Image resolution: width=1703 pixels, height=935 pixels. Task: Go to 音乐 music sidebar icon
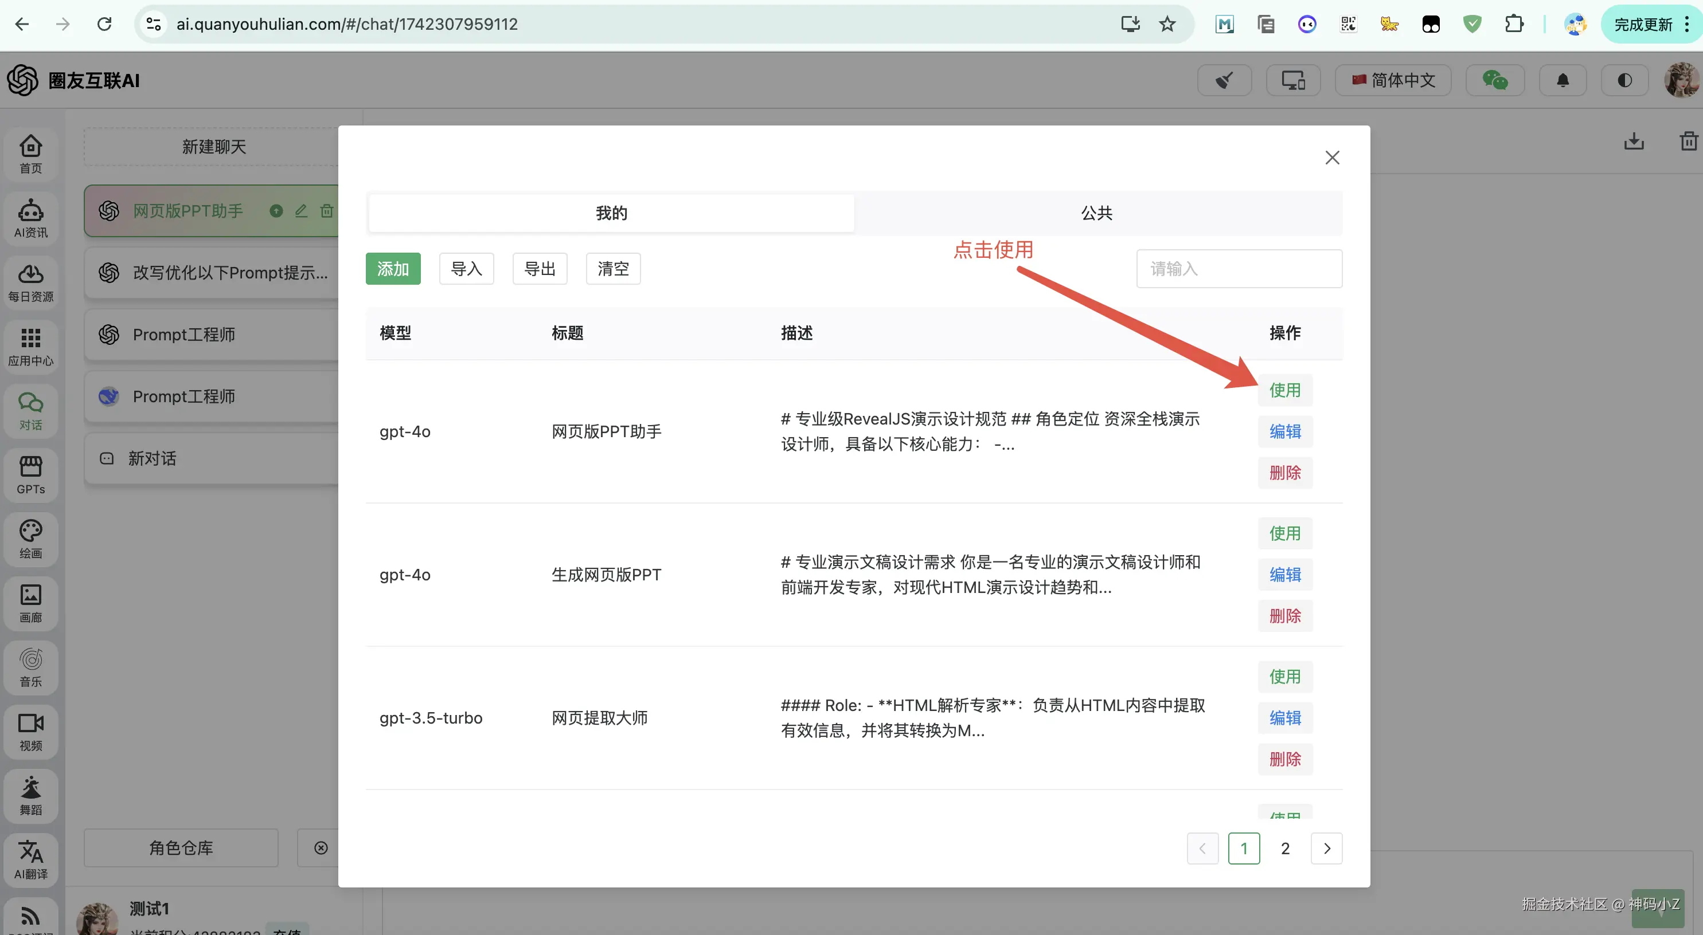[x=30, y=667]
